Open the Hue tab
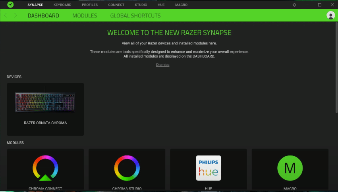The image size is (338, 192). pos(161,5)
